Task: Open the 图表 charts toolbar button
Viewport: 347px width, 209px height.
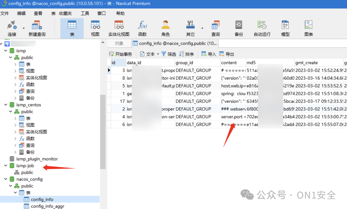Action: [x=308, y=28]
